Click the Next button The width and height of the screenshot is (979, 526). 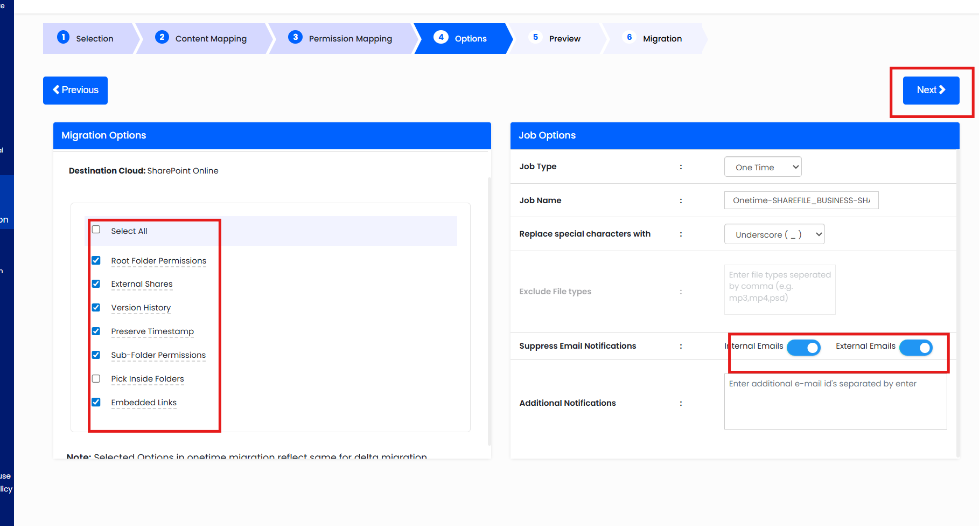click(x=931, y=90)
